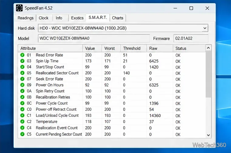Click green status icon for Current Pending Sector Count

(22, 134)
